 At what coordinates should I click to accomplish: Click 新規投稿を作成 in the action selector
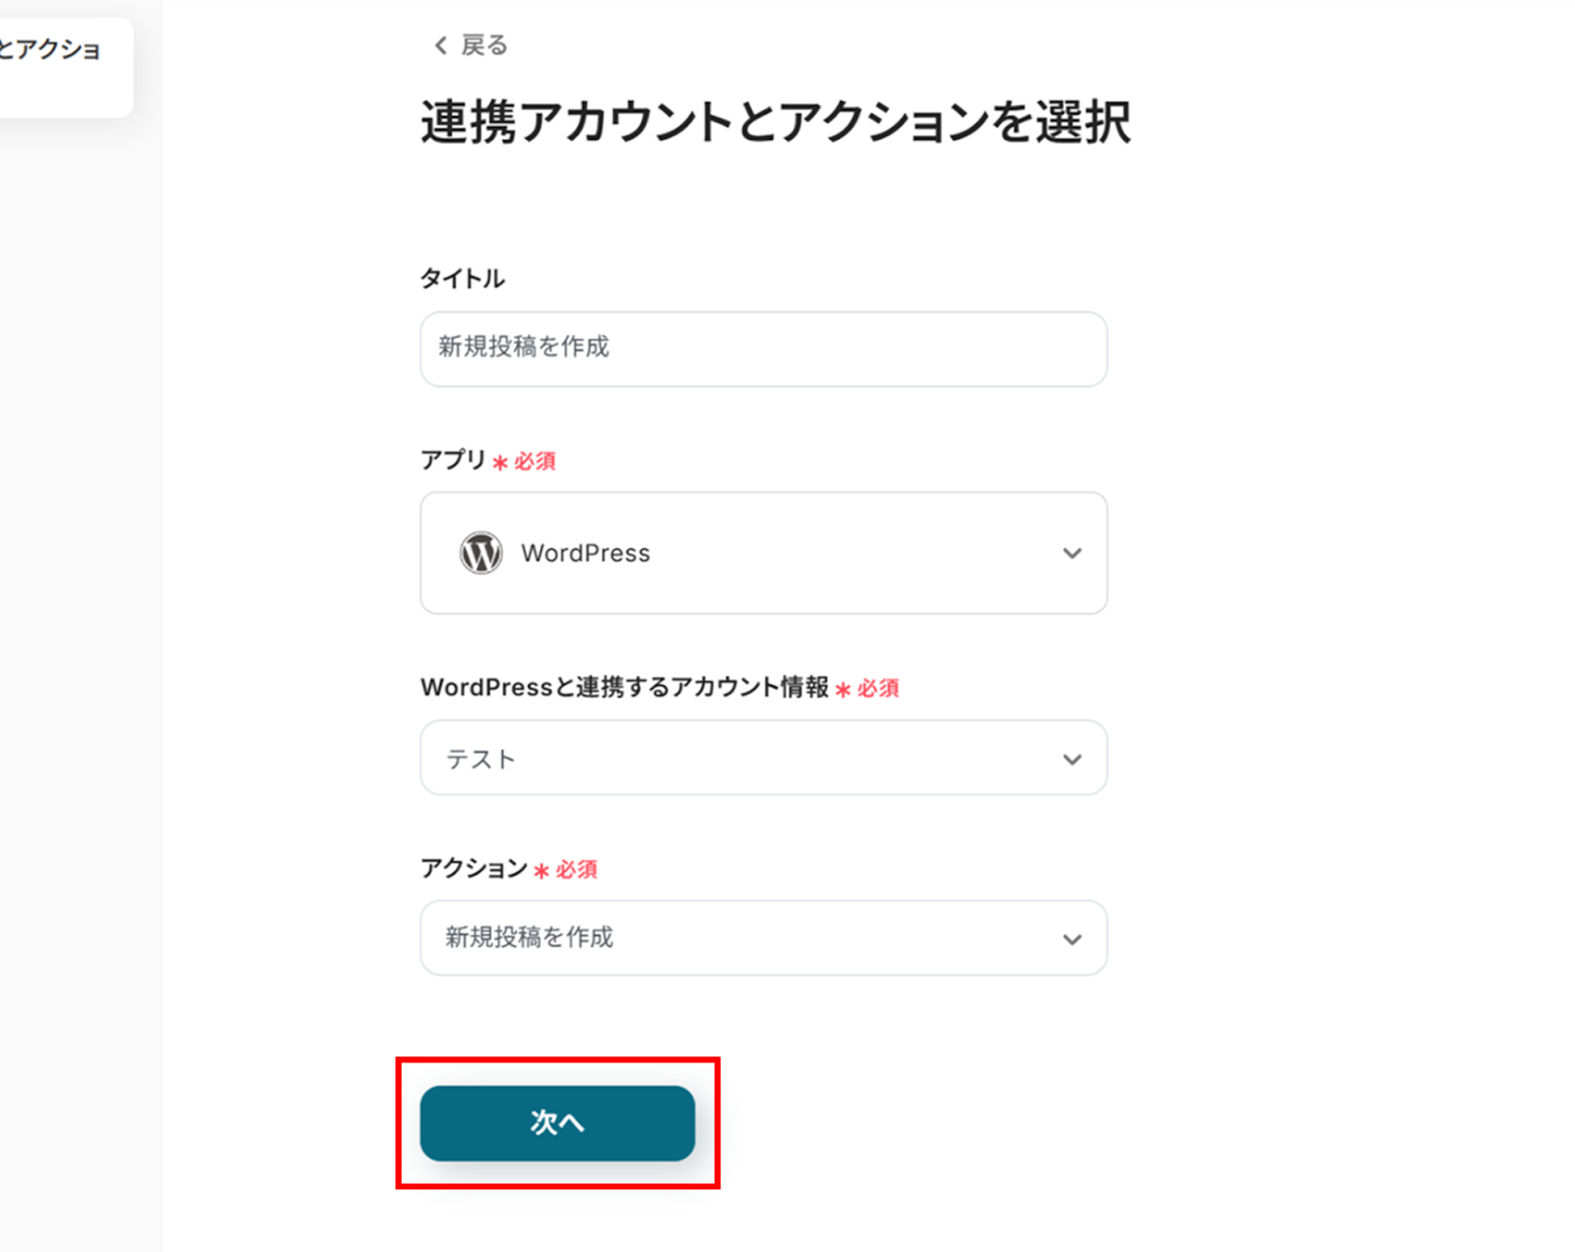(x=529, y=937)
